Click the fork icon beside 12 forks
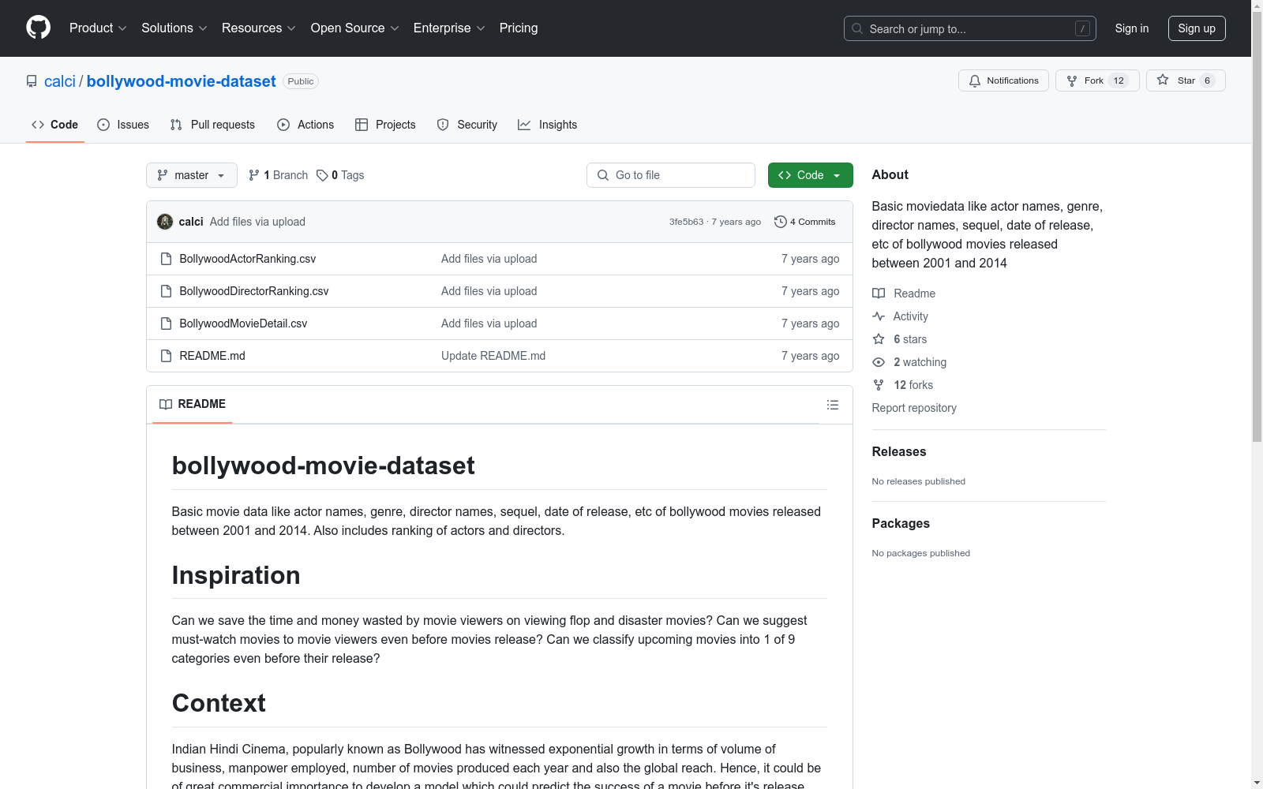This screenshot has height=789, width=1263. click(879, 385)
